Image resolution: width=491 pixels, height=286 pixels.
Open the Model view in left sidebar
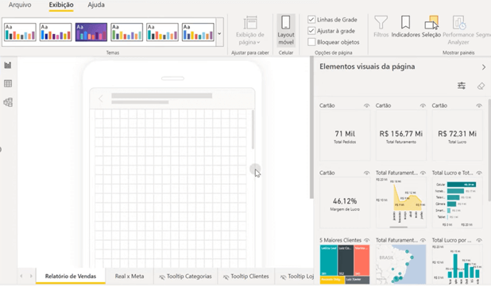coord(8,102)
